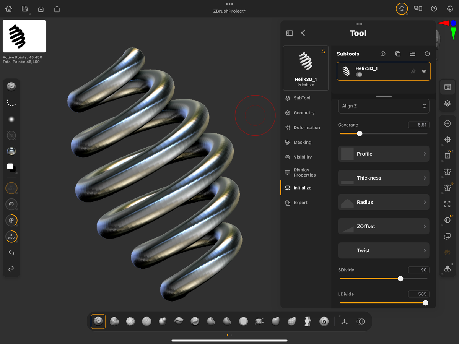
Task: Open the project history clock icon
Action: 402,8
